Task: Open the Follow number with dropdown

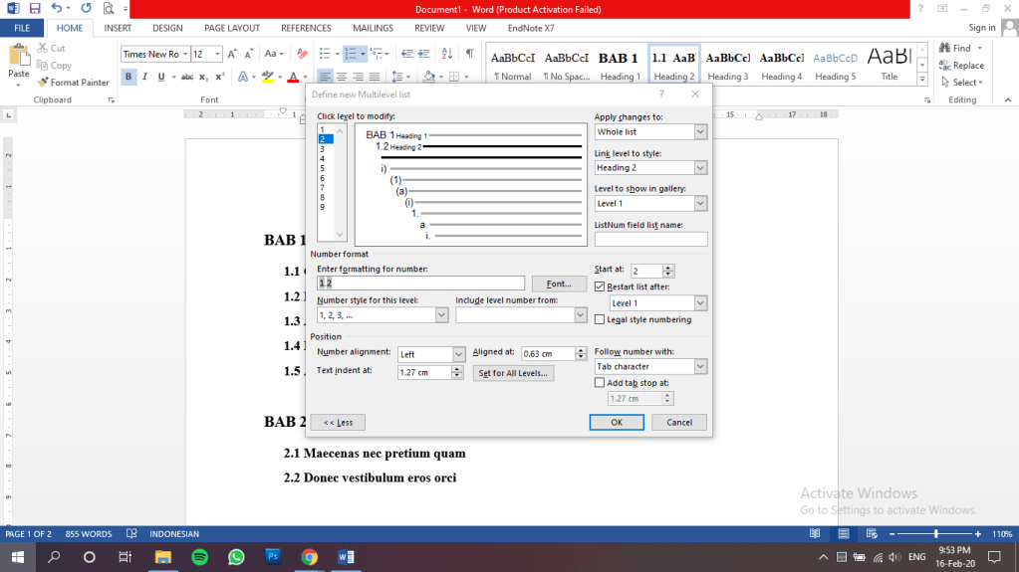Action: (x=700, y=367)
